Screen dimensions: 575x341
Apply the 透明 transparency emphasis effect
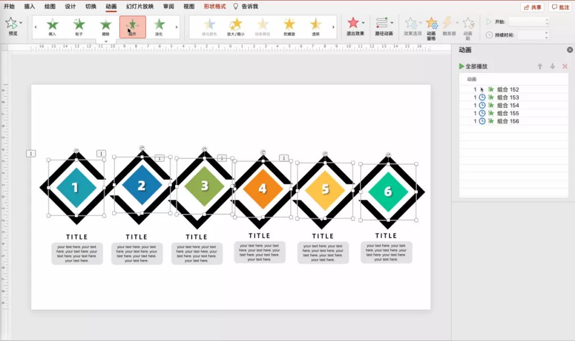pyautogui.click(x=316, y=27)
